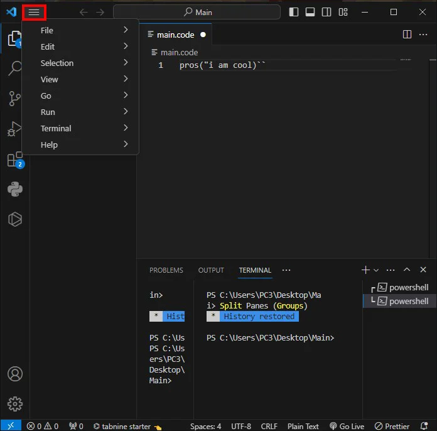This screenshot has width=437, height=431.
Task: Expand the File submenu
Action: (80, 30)
